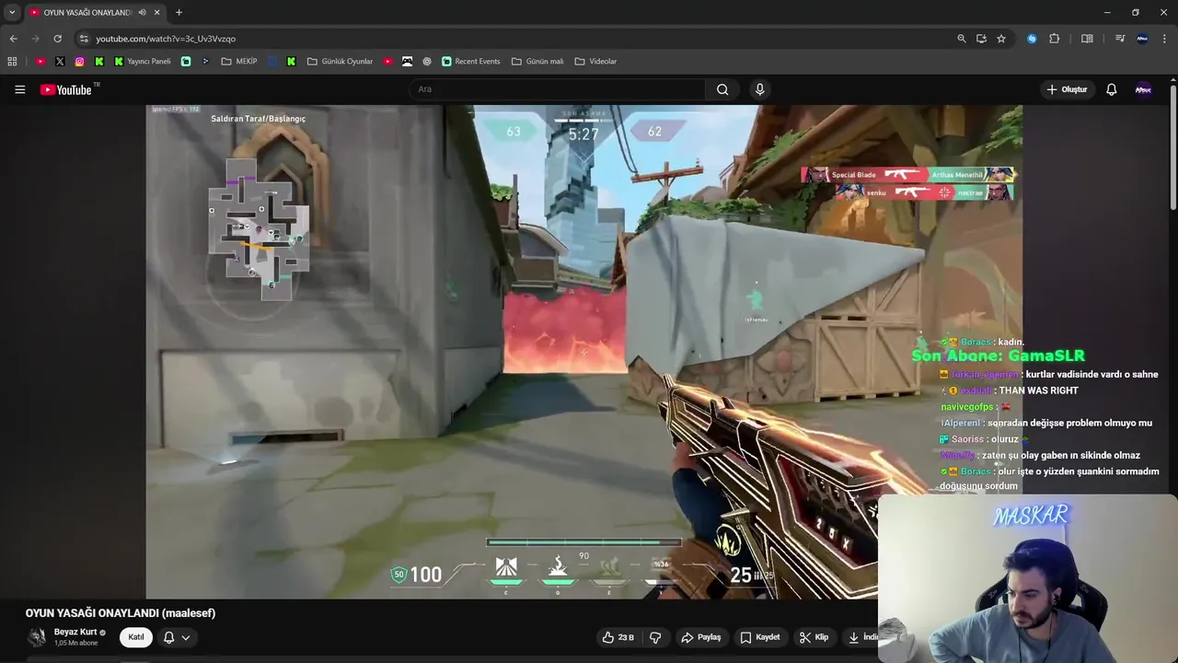Screen dimensions: 1178x663
Task: Go back to previous page
Action: 13,39
